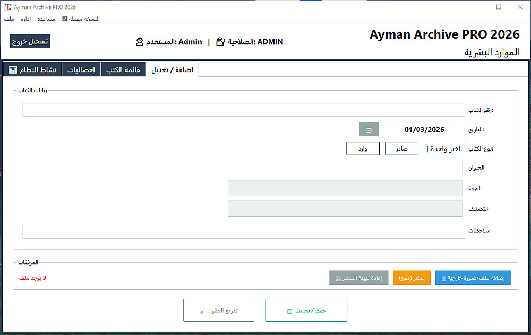The height and width of the screenshot is (335, 531).
Task: Click the permission icon beside الصلاحية
Action: pyautogui.click(x=220, y=42)
